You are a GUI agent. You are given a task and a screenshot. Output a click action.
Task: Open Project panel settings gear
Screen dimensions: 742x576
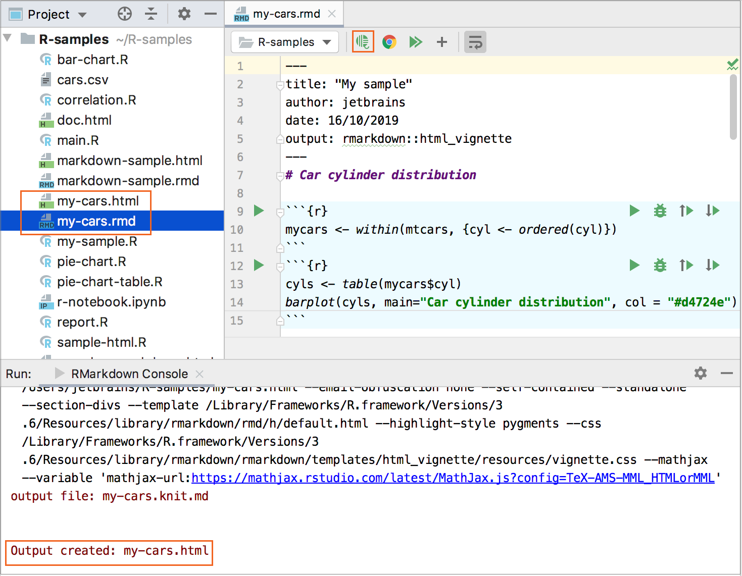(x=184, y=14)
